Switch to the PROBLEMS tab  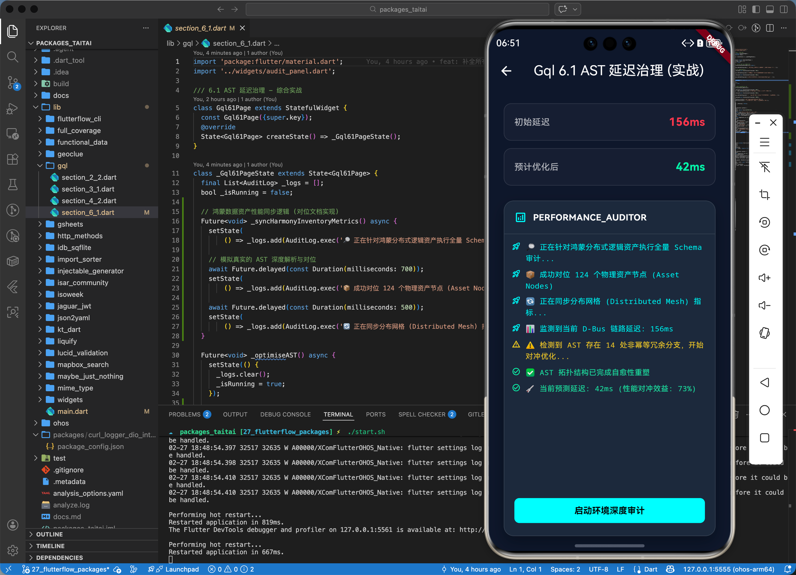(184, 414)
